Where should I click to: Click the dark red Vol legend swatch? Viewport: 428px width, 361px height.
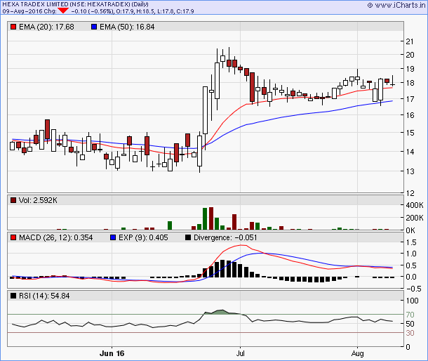[13, 200]
